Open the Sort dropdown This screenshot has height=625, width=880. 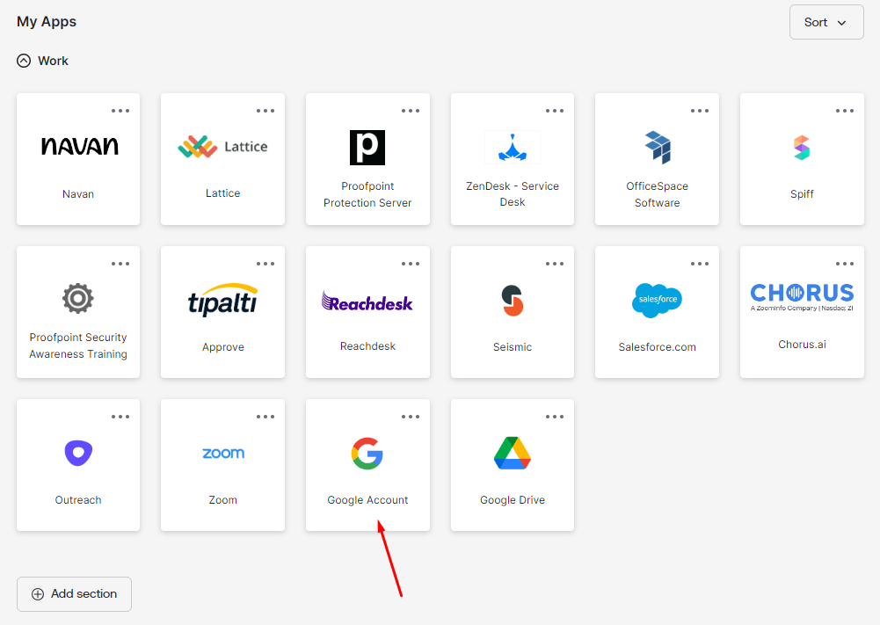click(826, 23)
